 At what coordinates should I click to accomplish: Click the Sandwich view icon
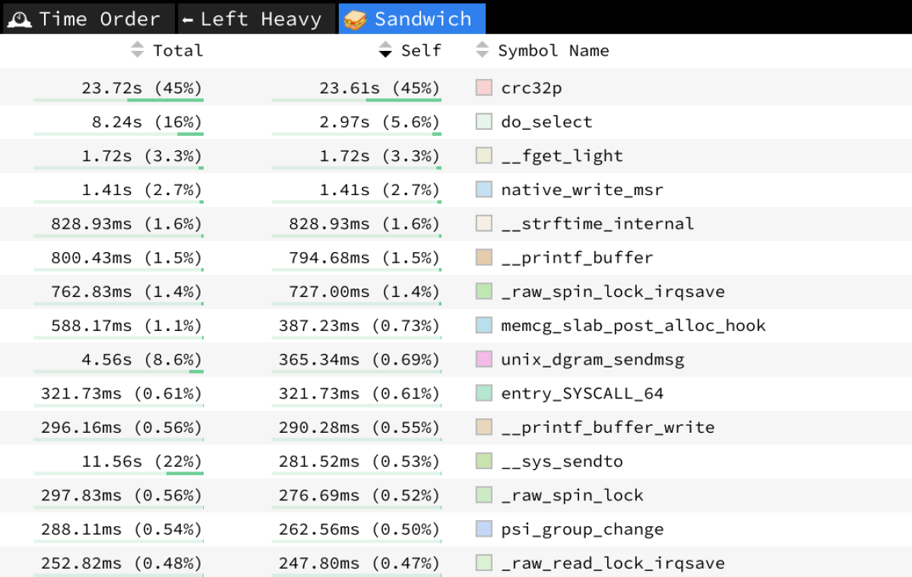click(355, 19)
